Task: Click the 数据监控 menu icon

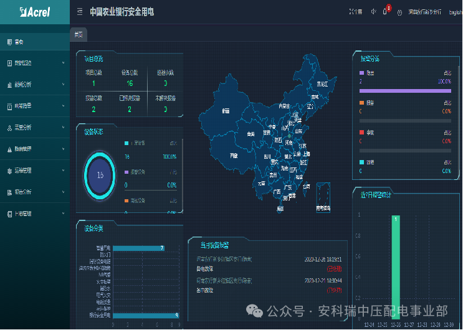Action: pyautogui.click(x=10, y=63)
